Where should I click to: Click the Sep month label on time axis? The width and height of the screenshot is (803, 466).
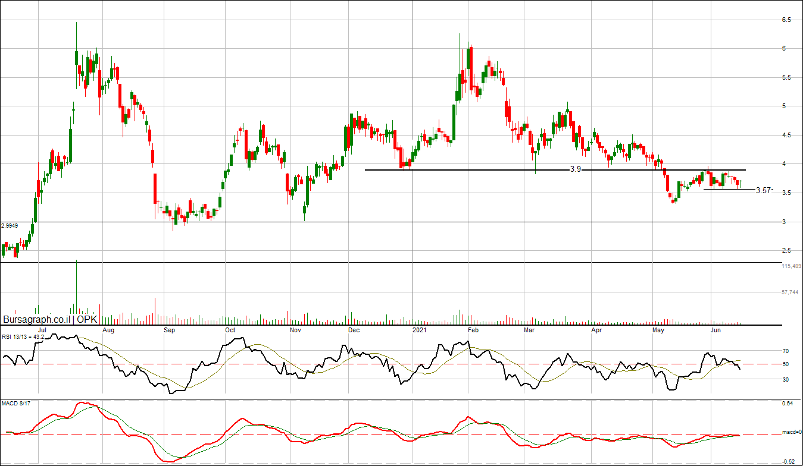click(x=169, y=329)
